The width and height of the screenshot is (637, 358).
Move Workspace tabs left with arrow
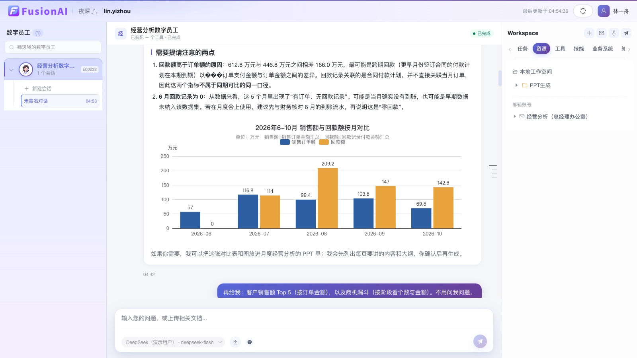click(510, 49)
